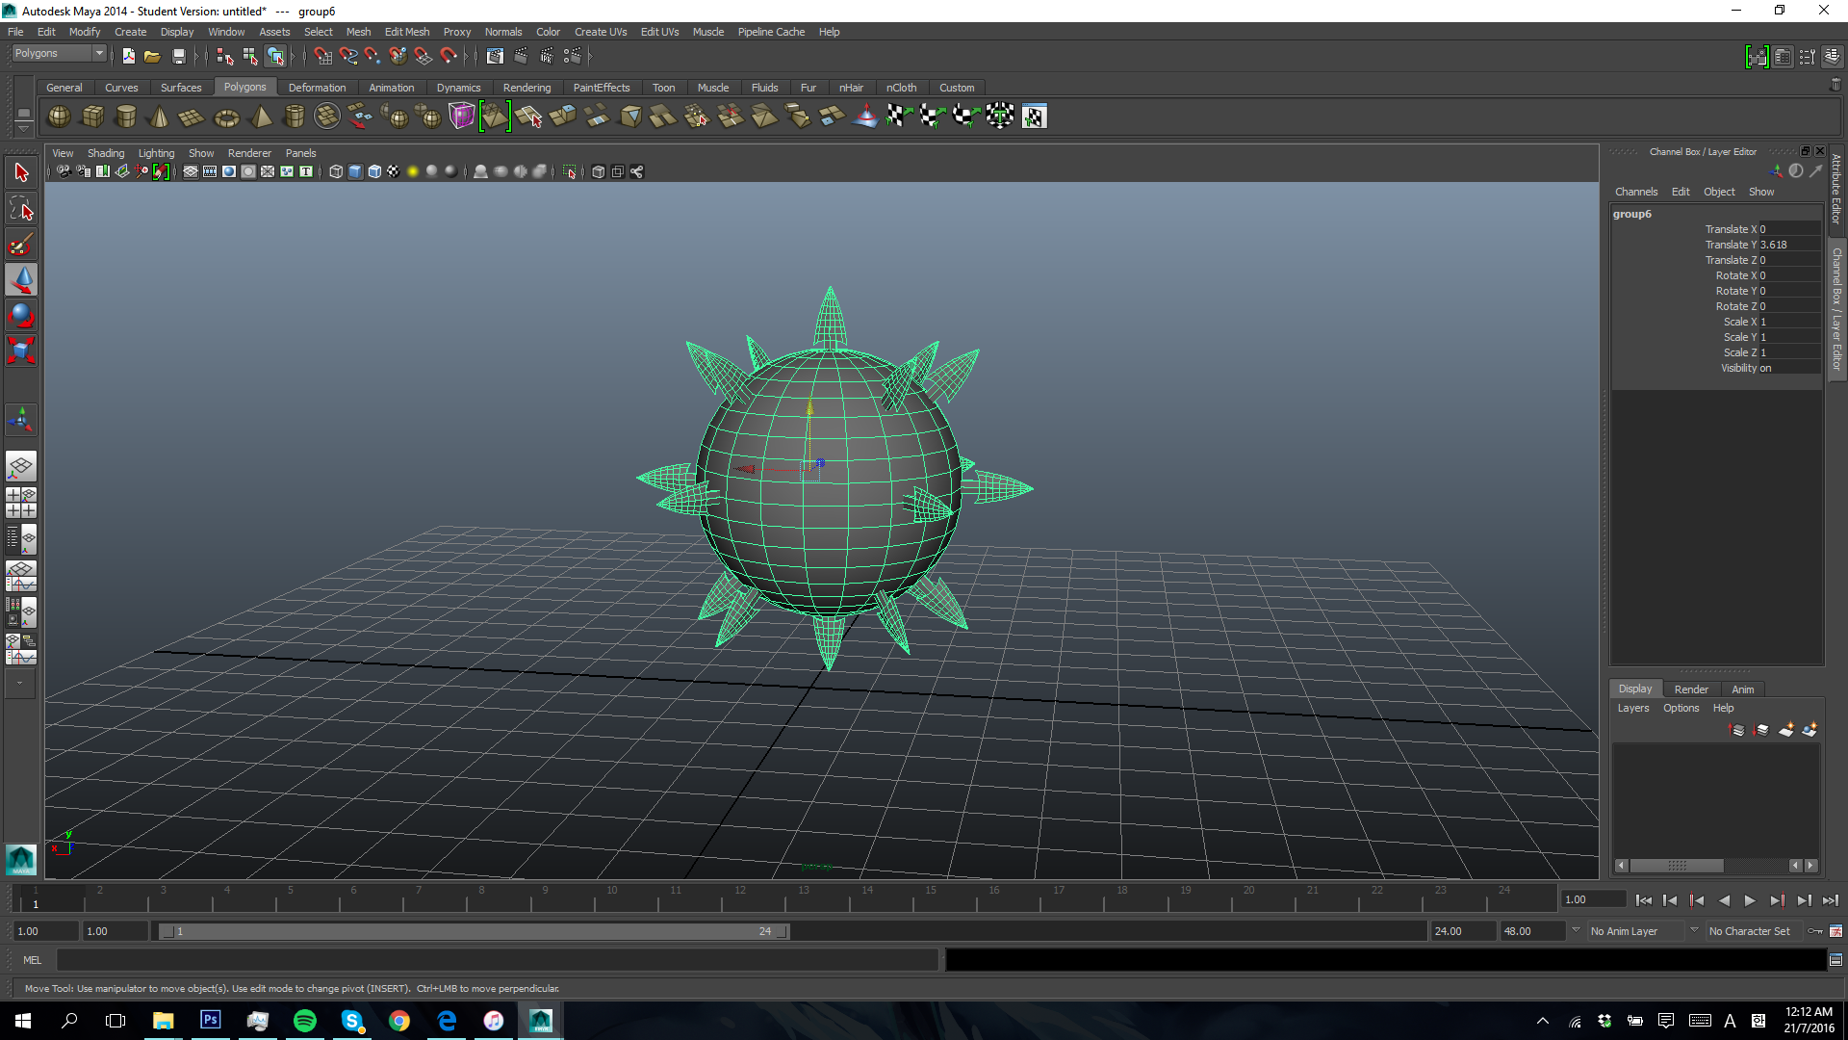1848x1040 pixels.
Task: Toggle snap to points magnet
Action: coord(372,56)
